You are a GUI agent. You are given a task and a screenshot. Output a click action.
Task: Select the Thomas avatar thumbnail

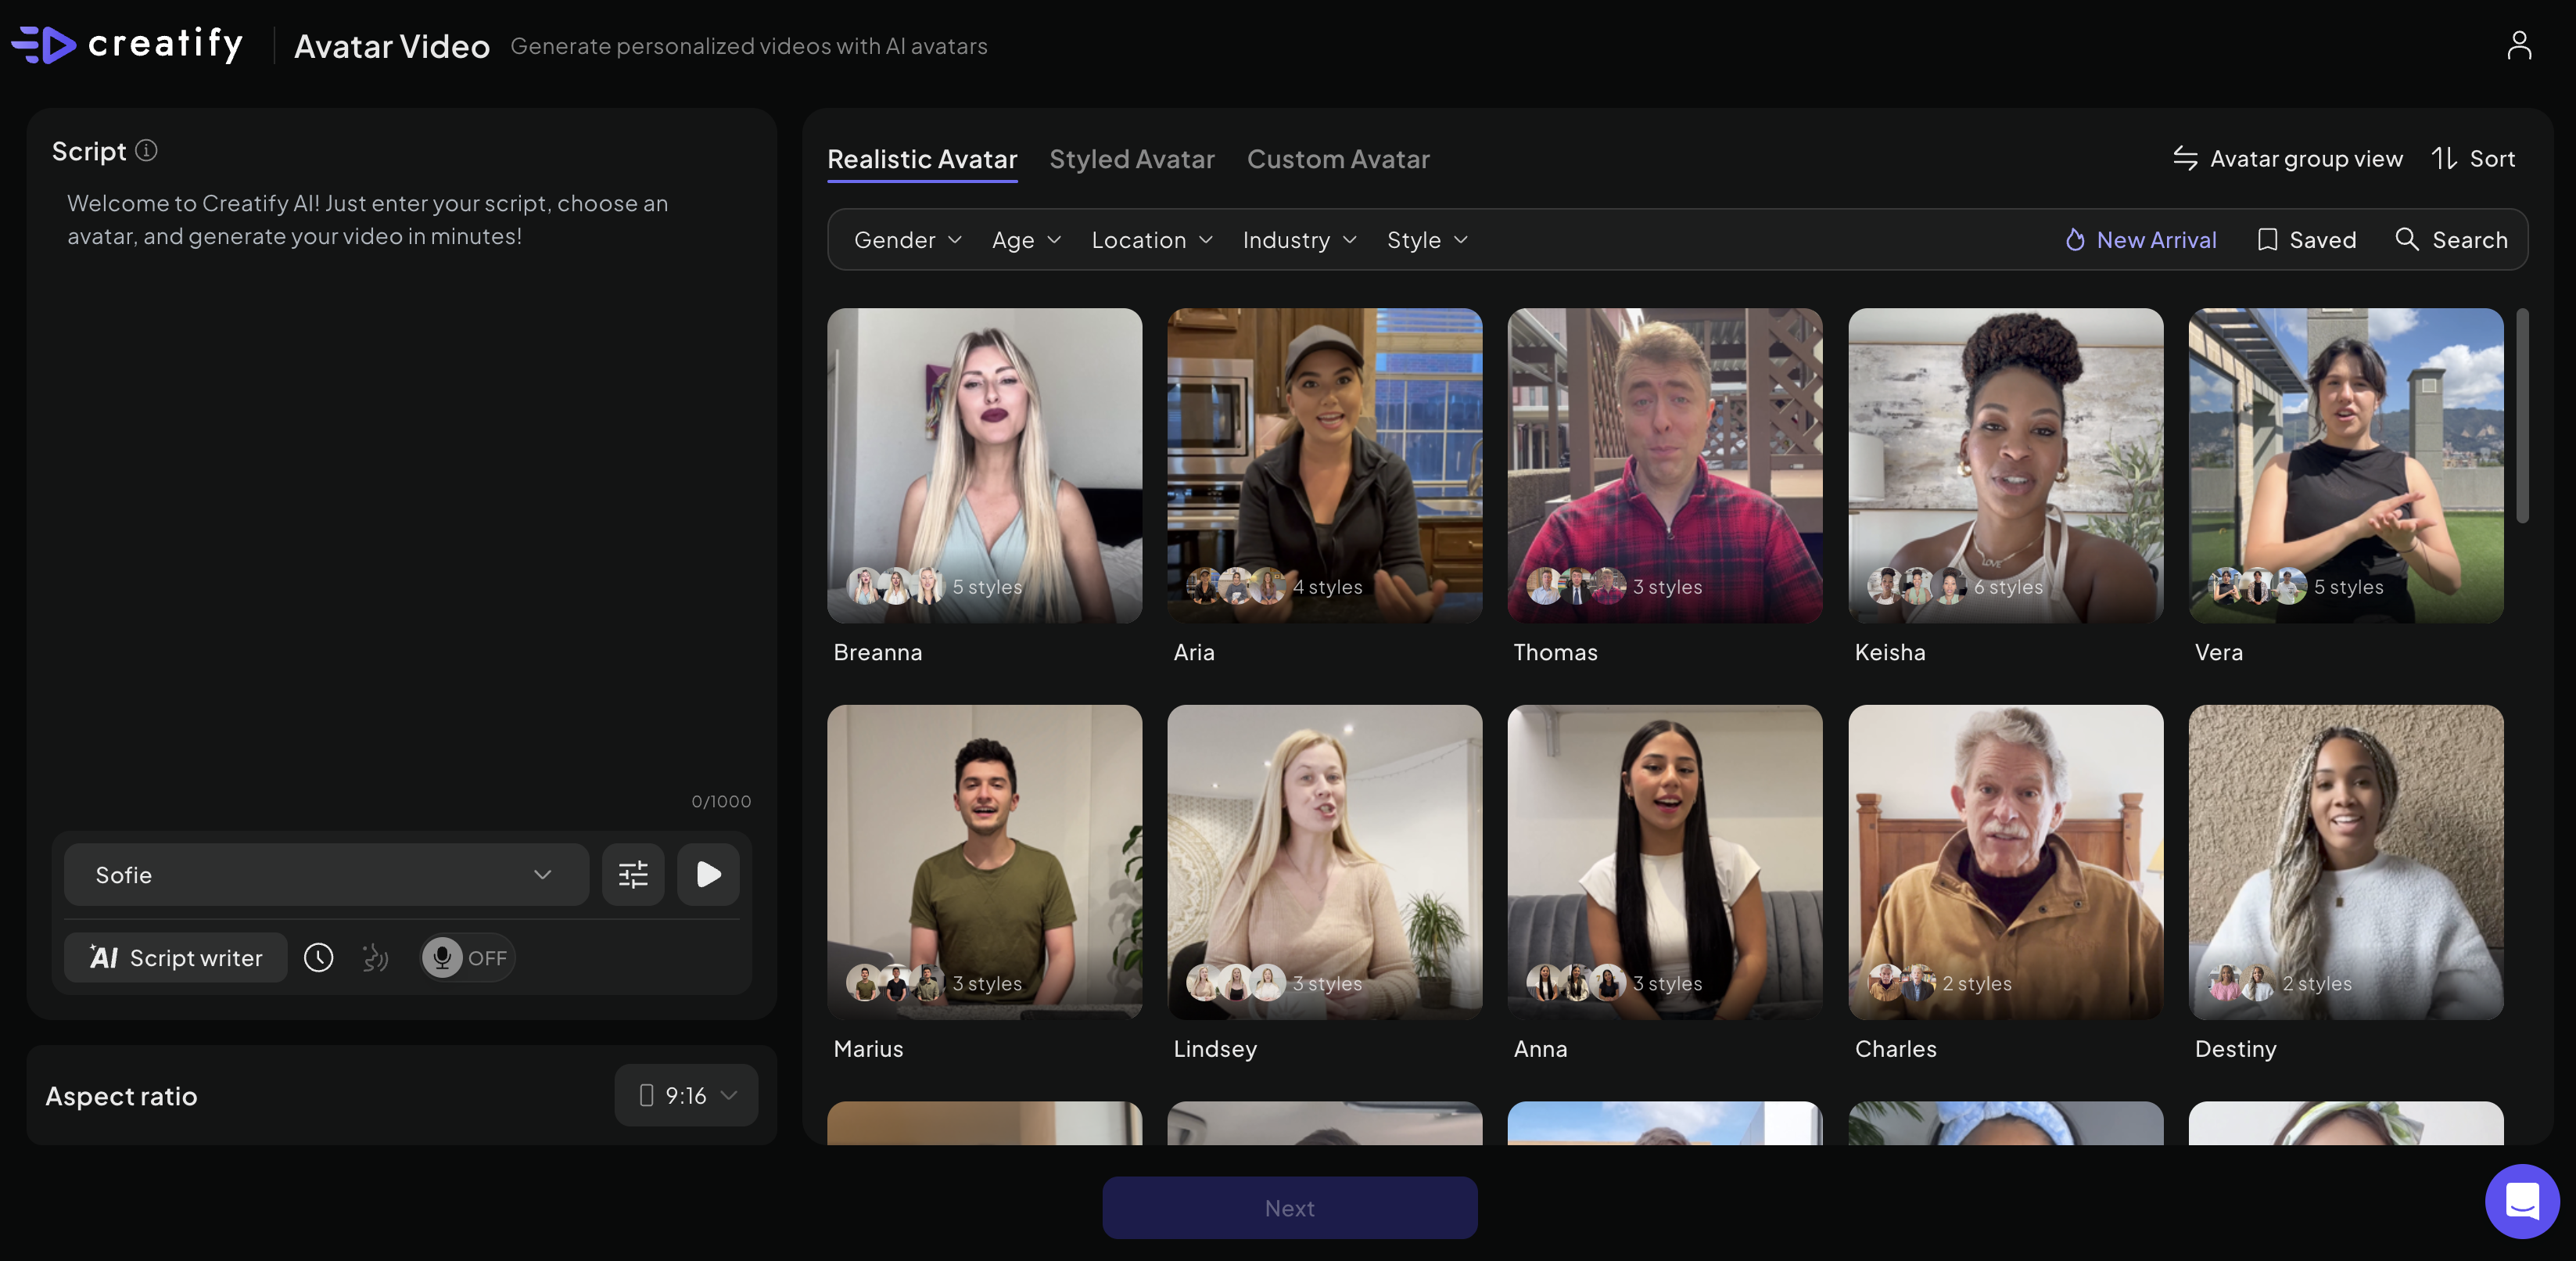pos(1664,465)
